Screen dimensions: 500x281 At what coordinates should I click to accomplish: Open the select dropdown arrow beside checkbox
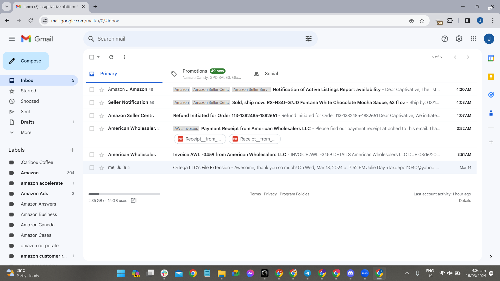click(x=98, y=57)
